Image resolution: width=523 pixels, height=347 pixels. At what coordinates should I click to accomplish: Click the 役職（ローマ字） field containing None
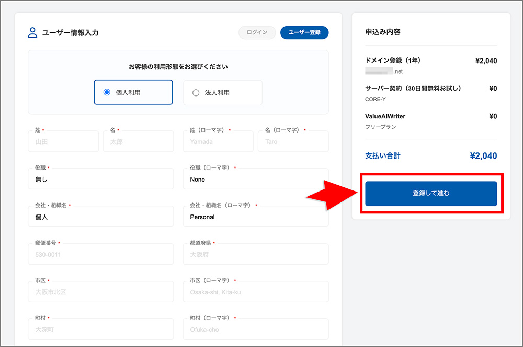pyautogui.click(x=256, y=179)
